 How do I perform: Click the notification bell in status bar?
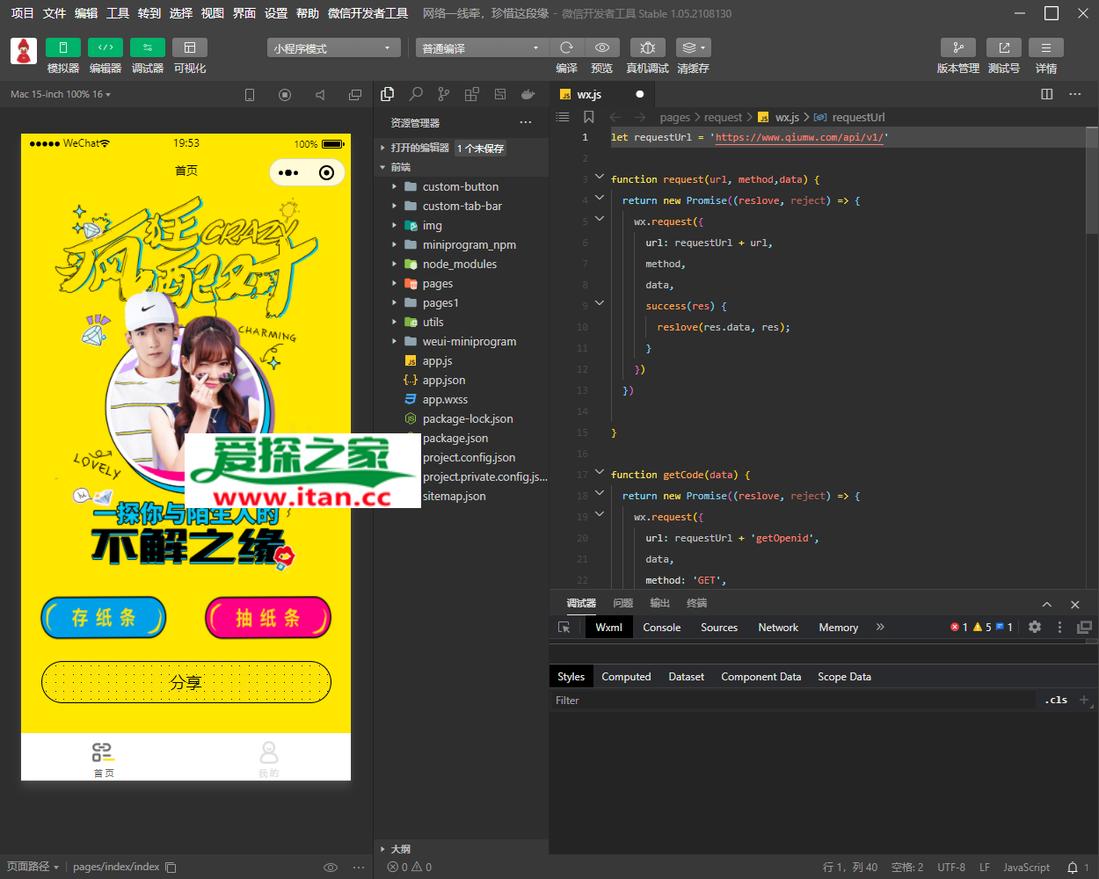pos(1073,868)
